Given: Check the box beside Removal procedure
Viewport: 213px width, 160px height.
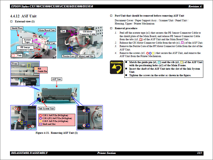Looking at the screenshot, I should tap(112, 28).
